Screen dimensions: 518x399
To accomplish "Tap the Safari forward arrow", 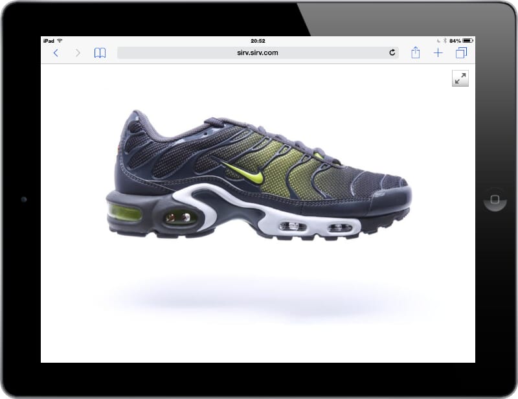I will [78, 53].
